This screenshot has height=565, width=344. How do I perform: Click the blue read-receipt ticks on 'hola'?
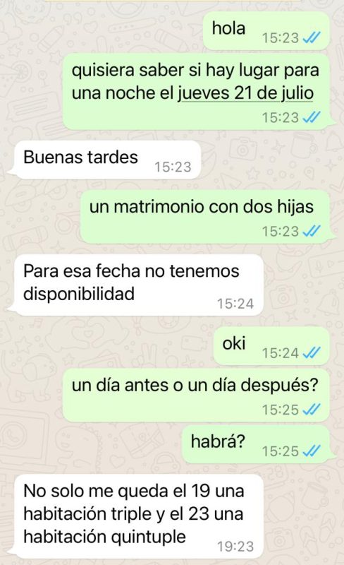point(312,38)
